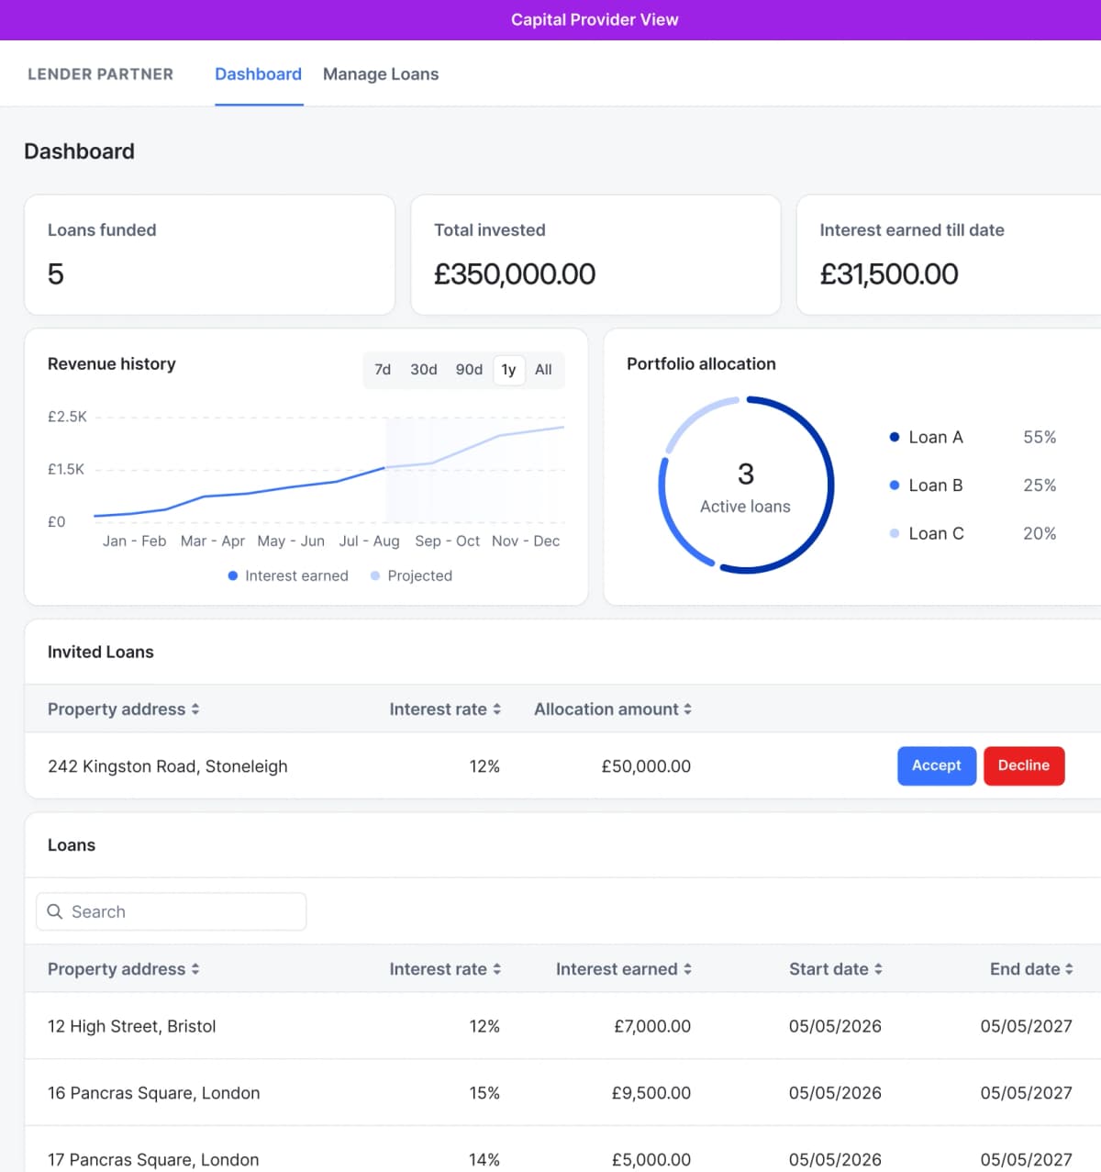This screenshot has height=1172, width=1101.
Task: Sort Loans table by End date arrows
Action: coord(1069,969)
